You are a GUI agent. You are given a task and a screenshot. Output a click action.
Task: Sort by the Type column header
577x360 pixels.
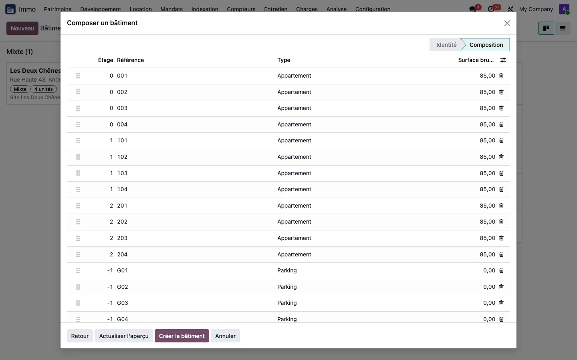coord(284,60)
